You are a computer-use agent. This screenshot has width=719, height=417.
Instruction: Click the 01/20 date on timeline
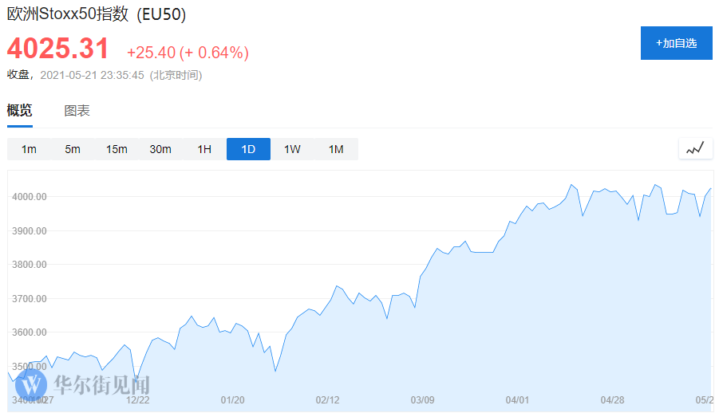pos(232,399)
